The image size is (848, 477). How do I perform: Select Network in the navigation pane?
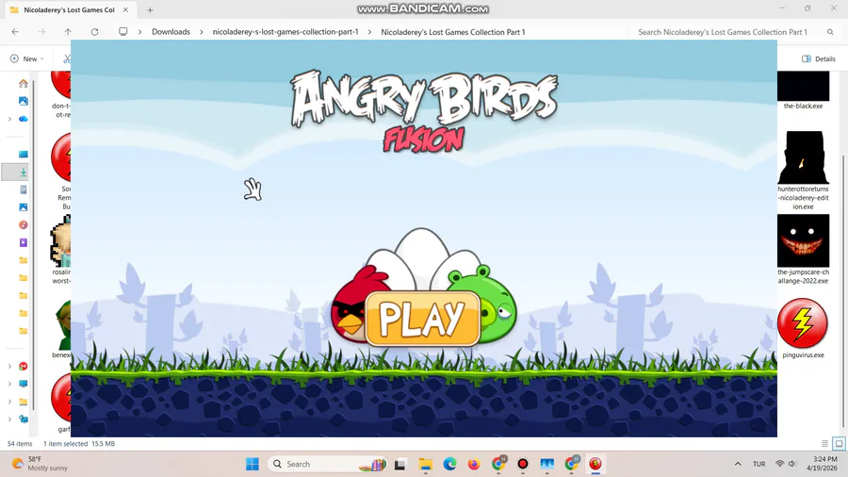pyautogui.click(x=24, y=419)
